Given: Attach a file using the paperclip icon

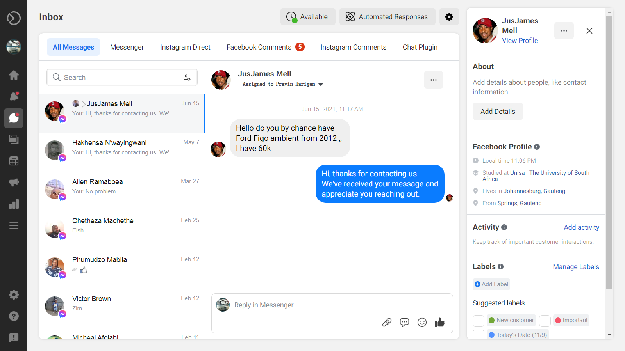Looking at the screenshot, I should (x=387, y=323).
